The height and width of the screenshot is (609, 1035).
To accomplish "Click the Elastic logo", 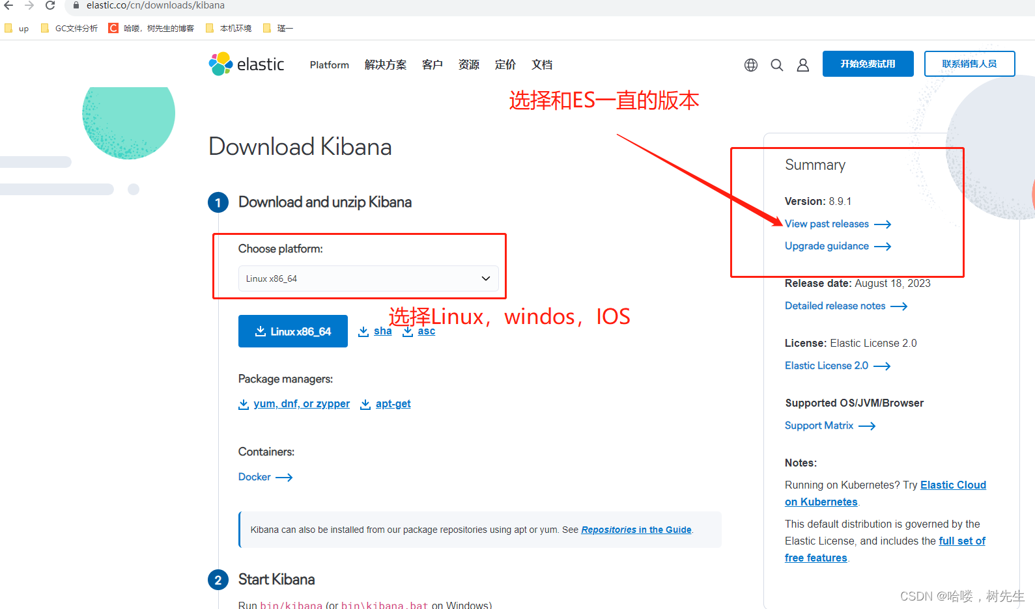I will click(x=247, y=64).
